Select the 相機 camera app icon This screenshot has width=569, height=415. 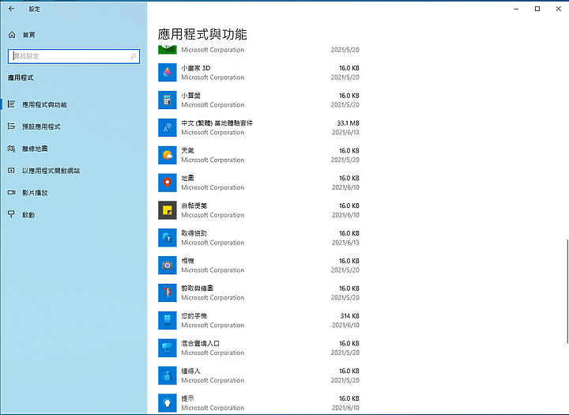(x=168, y=266)
